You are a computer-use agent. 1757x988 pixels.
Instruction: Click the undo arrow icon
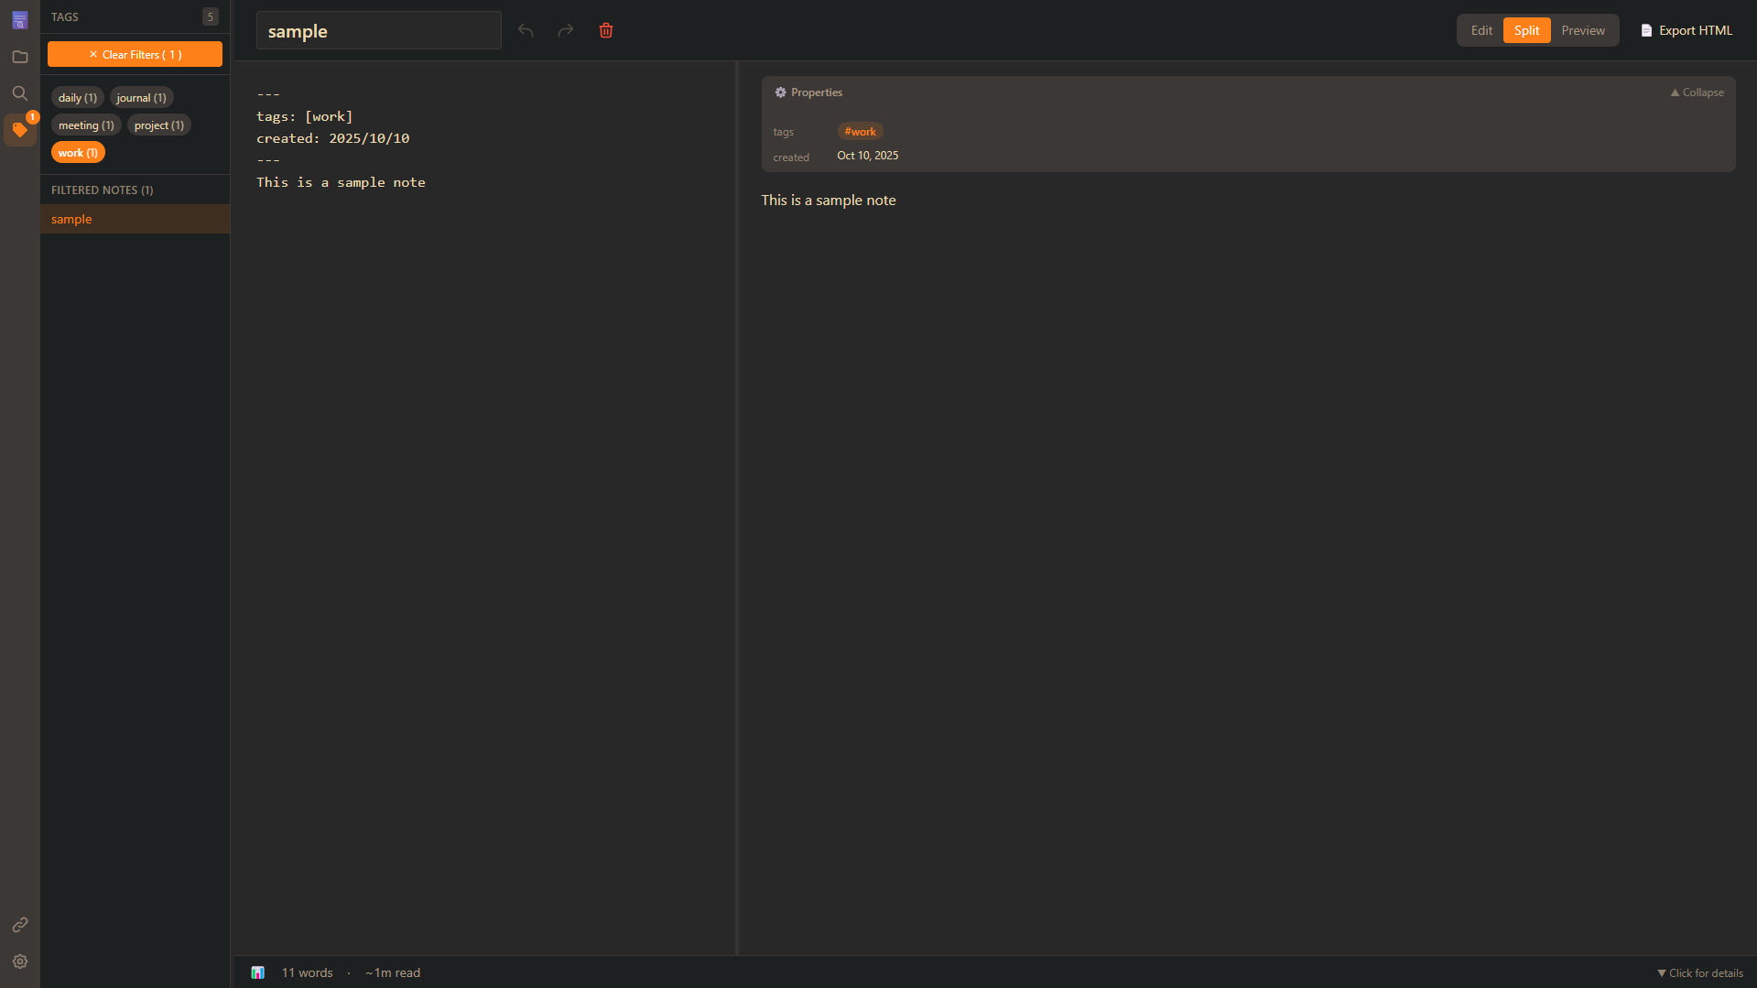[526, 30]
